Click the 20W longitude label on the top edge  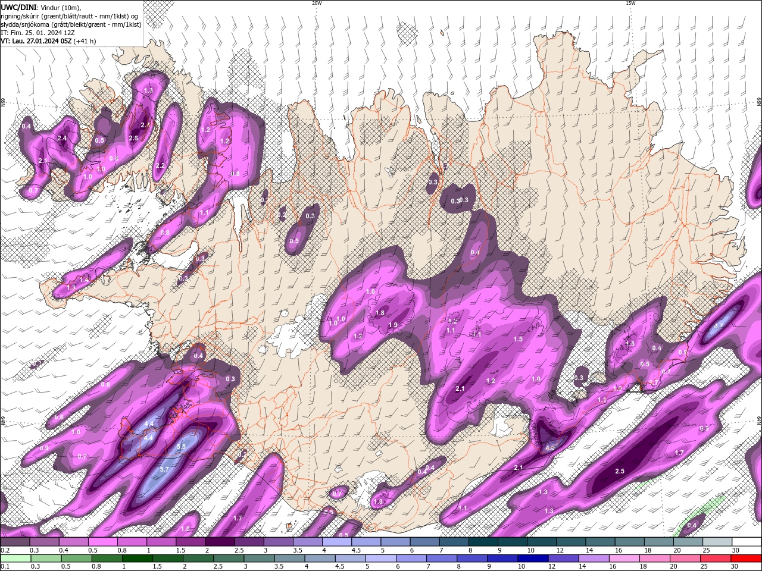[317, 3]
